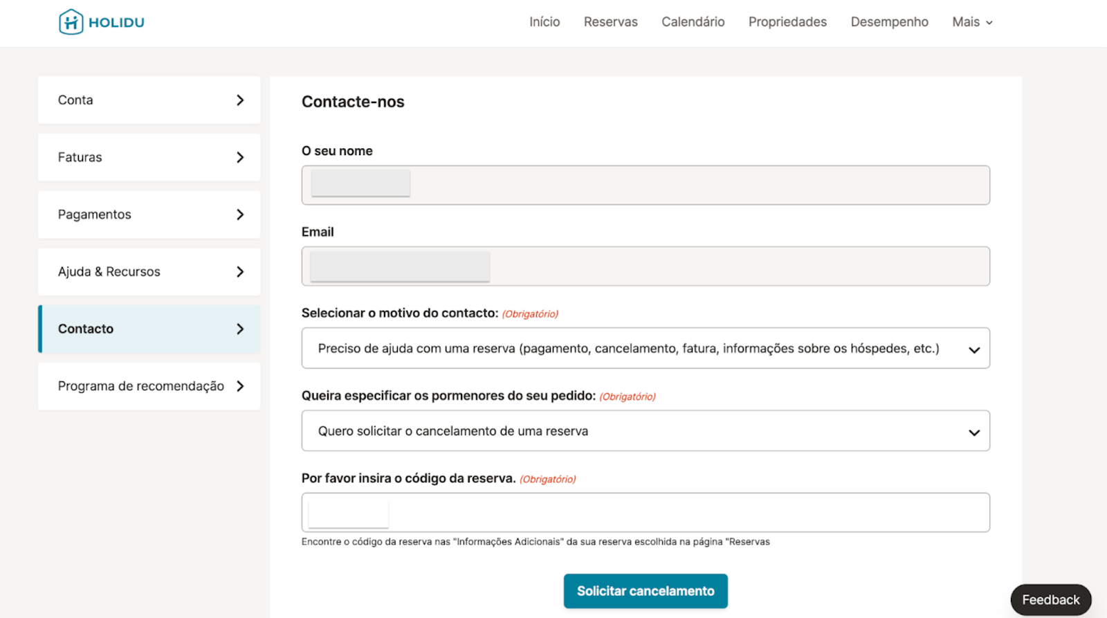Screen dimensions: 1107x618
Task: Open the Pagamentos sidebar section
Action: 149,215
